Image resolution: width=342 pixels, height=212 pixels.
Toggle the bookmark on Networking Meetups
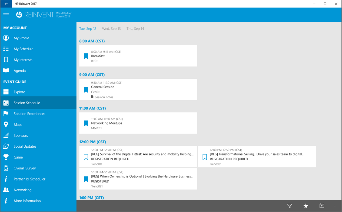(86, 123)
